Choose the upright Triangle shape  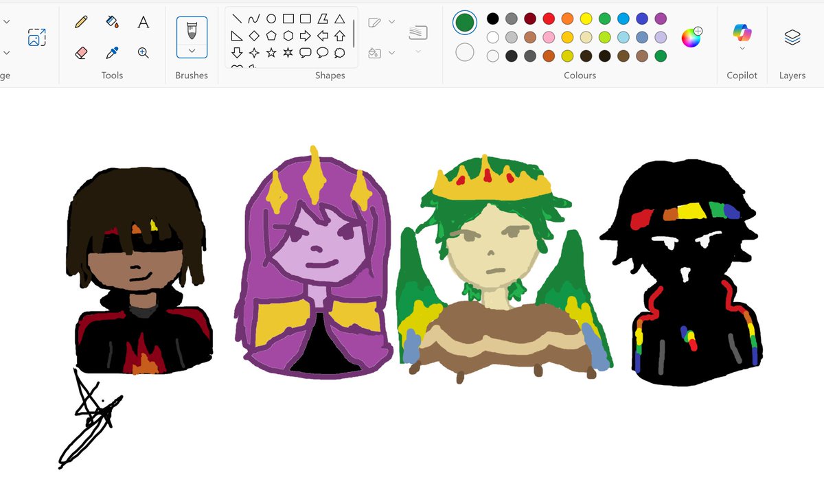tap(339, 19)
